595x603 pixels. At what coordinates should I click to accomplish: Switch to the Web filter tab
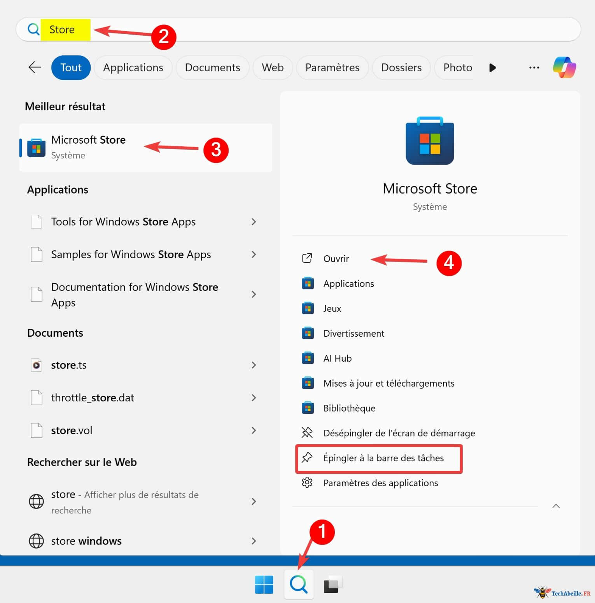click(273, 67)
